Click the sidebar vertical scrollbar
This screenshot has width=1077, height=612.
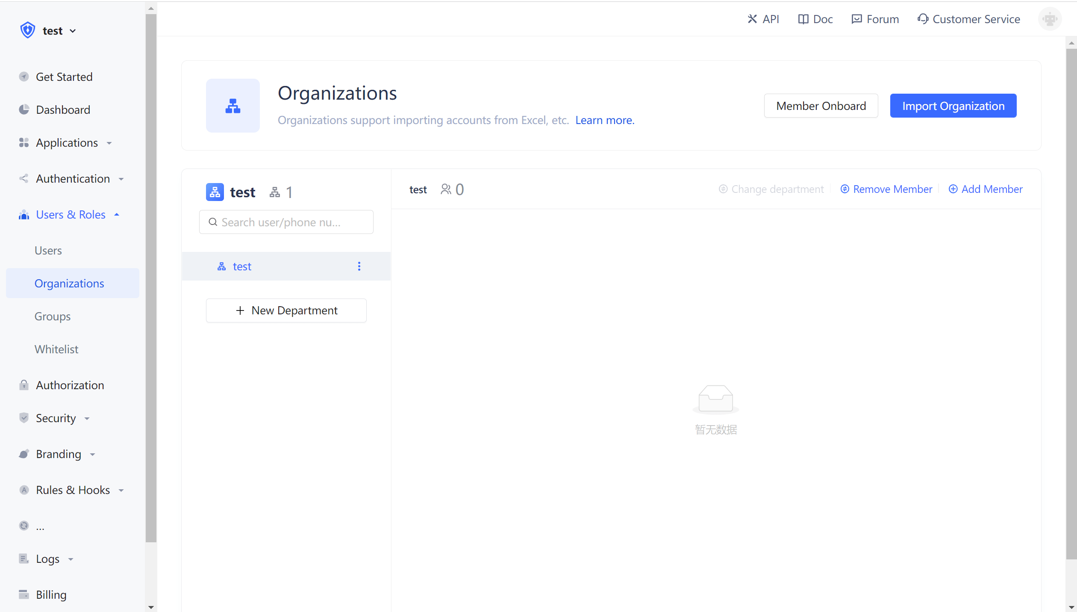coord(151,278)
